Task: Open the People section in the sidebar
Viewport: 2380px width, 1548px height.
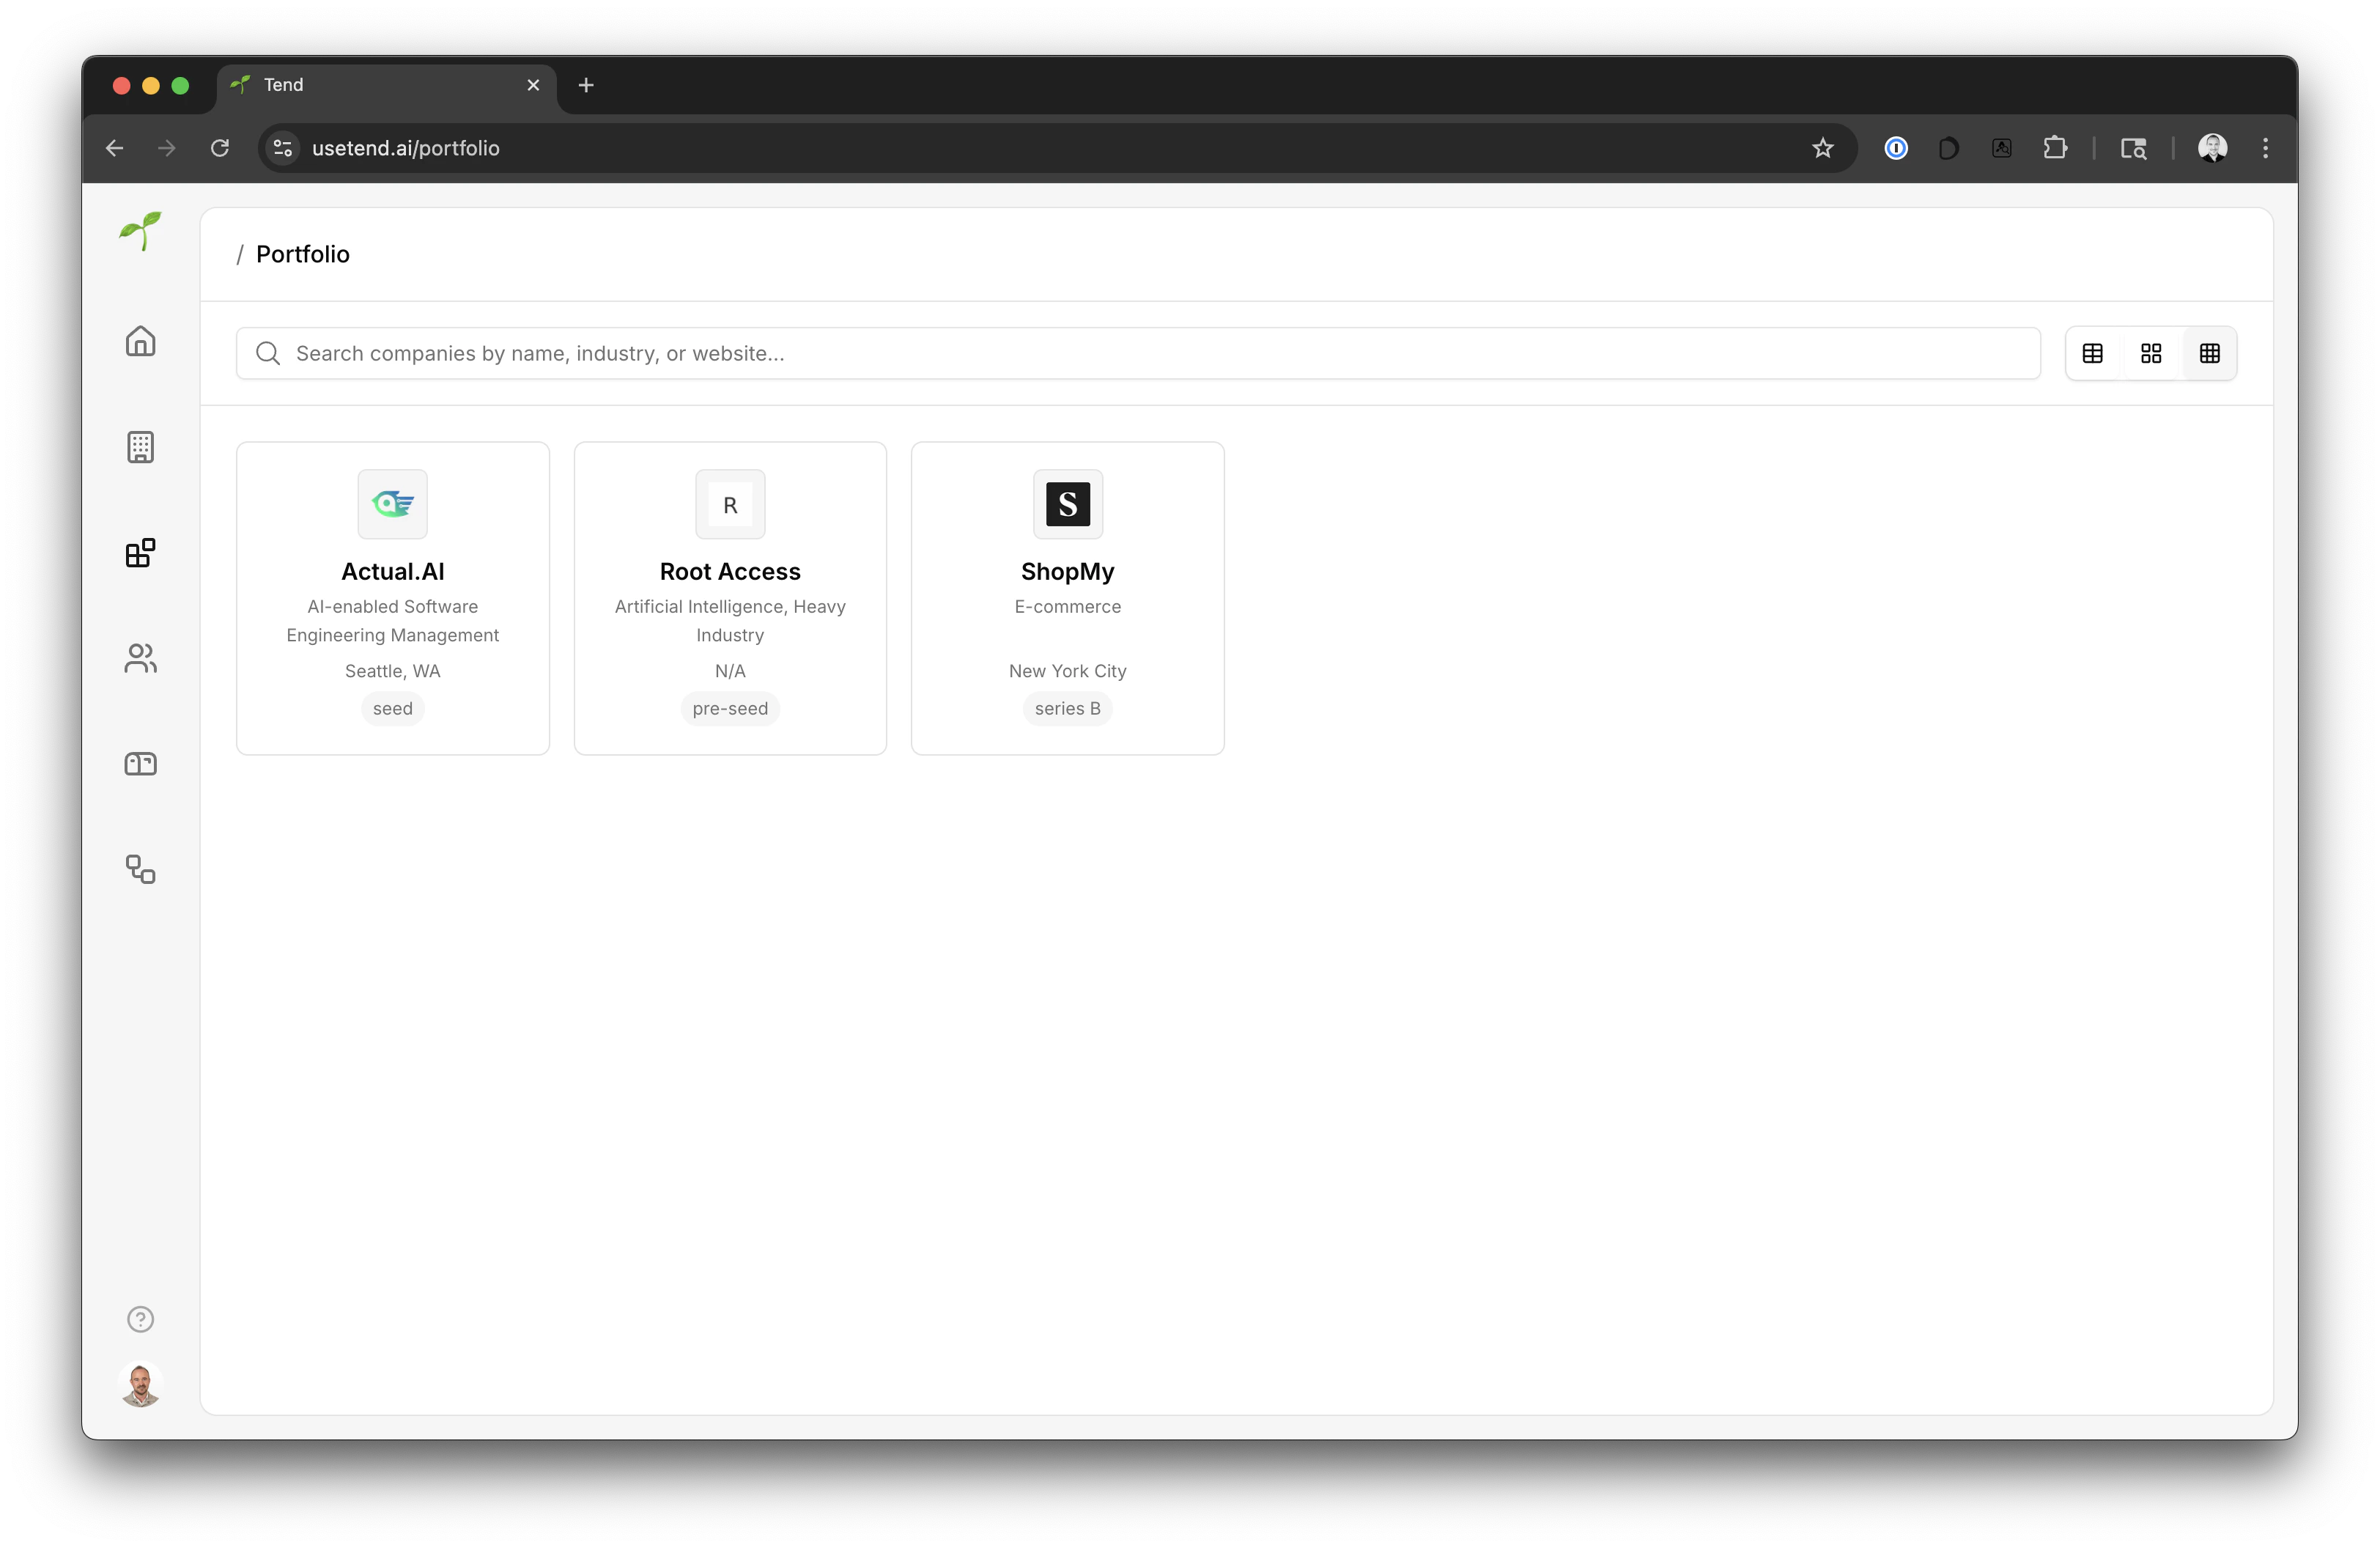Action: (140, 658)
